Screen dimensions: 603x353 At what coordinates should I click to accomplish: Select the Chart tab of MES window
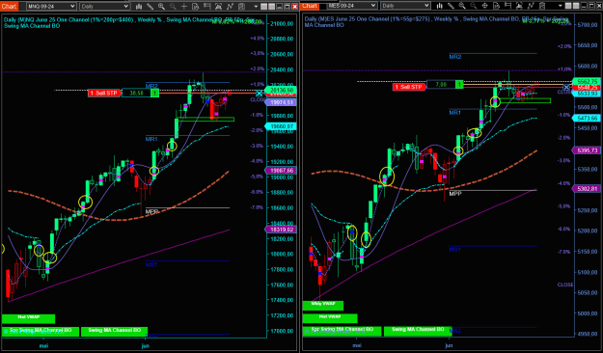[x=310, y=6]
